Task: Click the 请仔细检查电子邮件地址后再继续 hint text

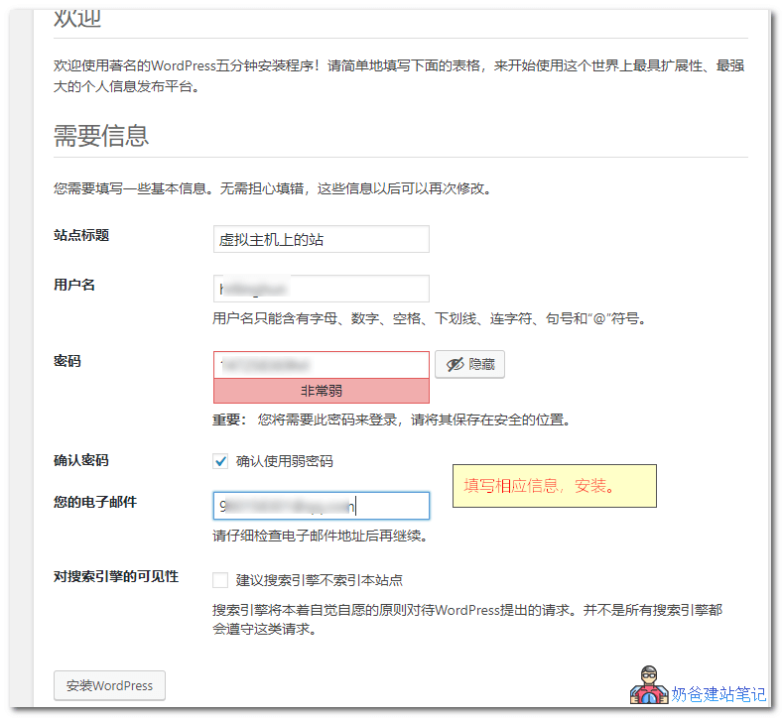Action: [x=321, y=537]
